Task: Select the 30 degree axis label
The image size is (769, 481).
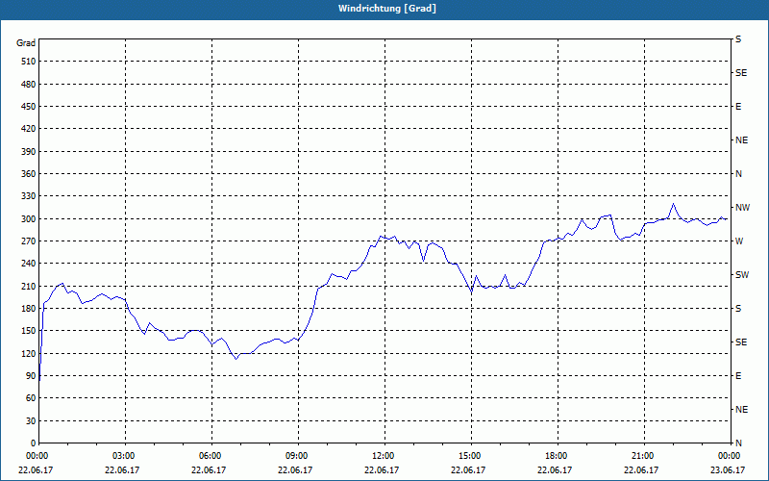Action: 31,421
